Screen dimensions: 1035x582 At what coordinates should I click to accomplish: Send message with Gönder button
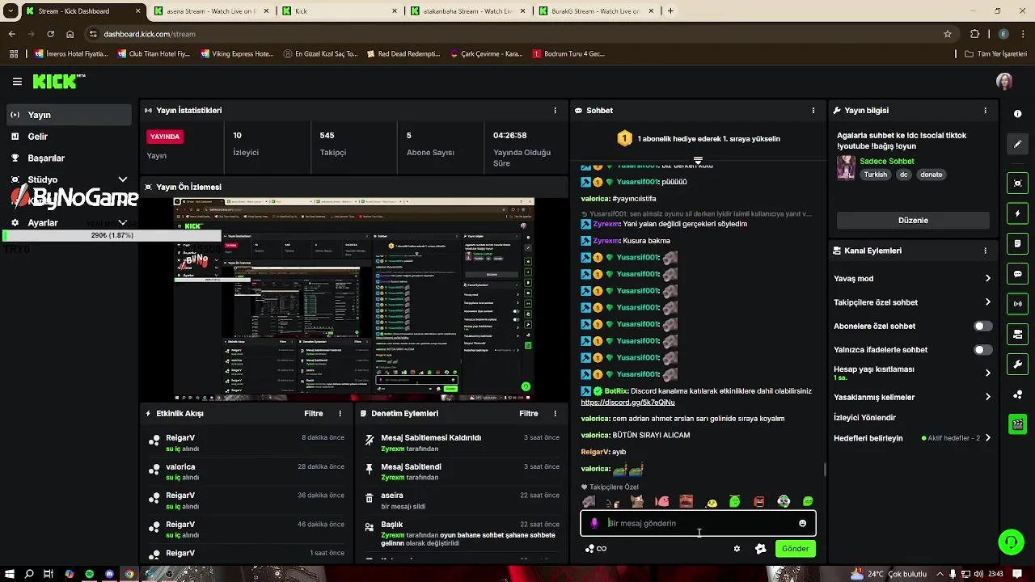(x=795, y=549)
